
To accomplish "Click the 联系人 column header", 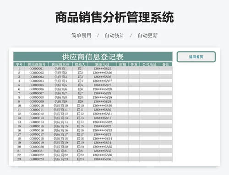I will pyautogui.click(x=80, y=64).
